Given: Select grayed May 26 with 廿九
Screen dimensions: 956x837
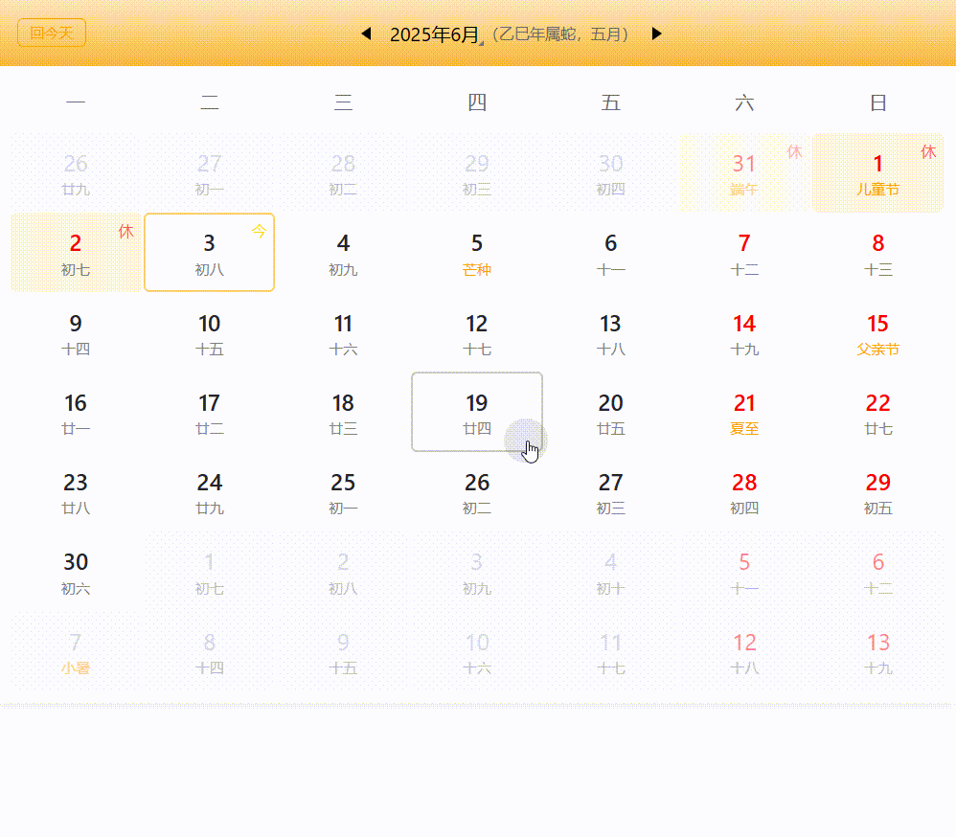Looking at the screenshot, I should click(76, 173).
